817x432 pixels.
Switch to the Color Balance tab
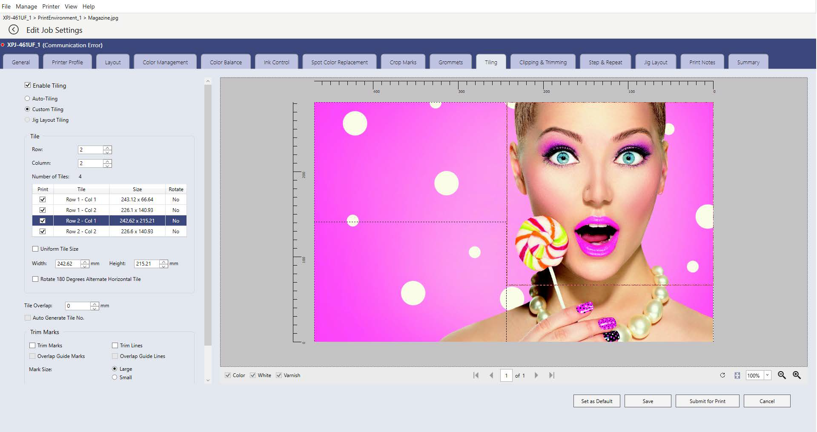pyautogui.click(x=225, y=62)
